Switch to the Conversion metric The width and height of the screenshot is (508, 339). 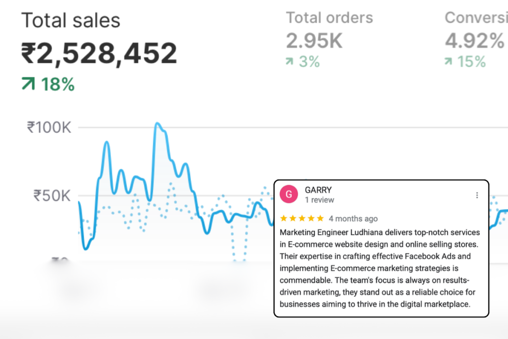point(475,18)
